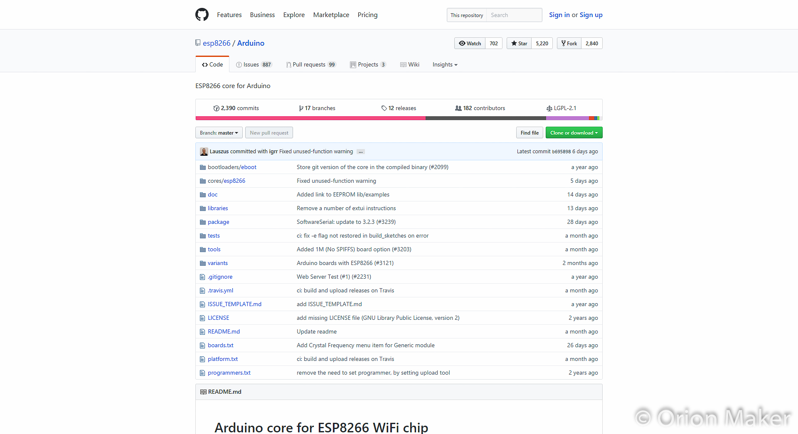This screenshot has height=434, width=798.
Task: Click the stargazers count 5,220
Action: [542, 43]
